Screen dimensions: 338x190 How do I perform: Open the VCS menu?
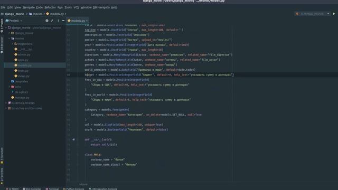point(76,7)
